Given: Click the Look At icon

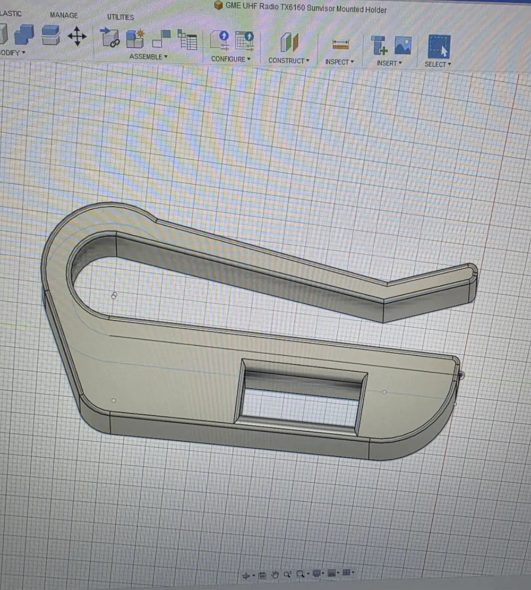Looking at the screenshot, I should pos(262,575).
